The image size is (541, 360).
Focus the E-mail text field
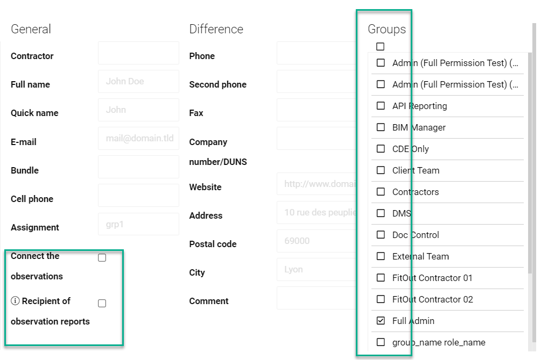(138, 138)
